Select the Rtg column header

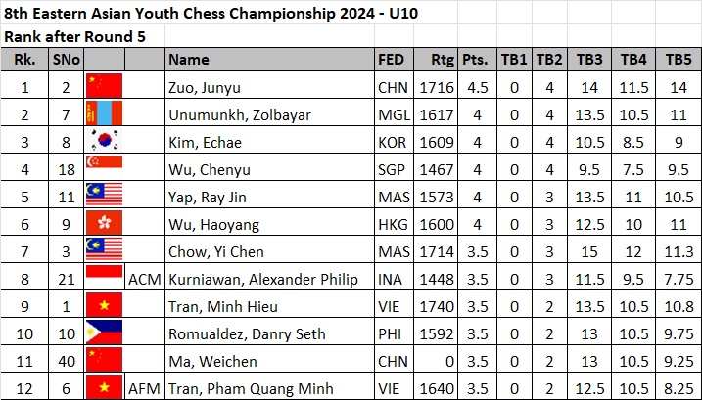442,60
